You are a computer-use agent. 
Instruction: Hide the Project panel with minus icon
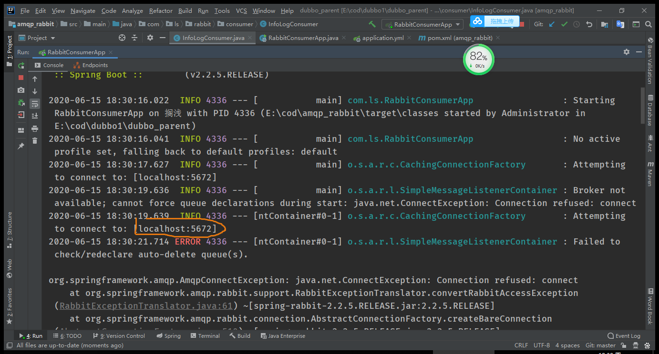(163, 38)
